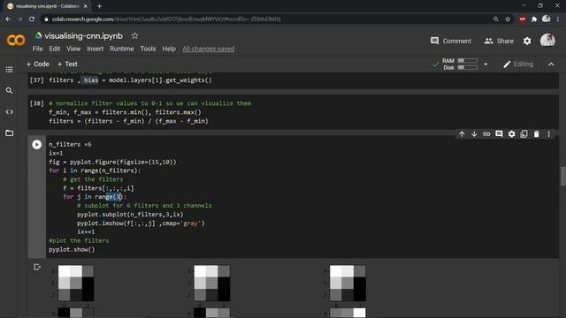566x318 pixels.
Task: Click the n_filters =6 code line
Action: (x=70, y=144)
